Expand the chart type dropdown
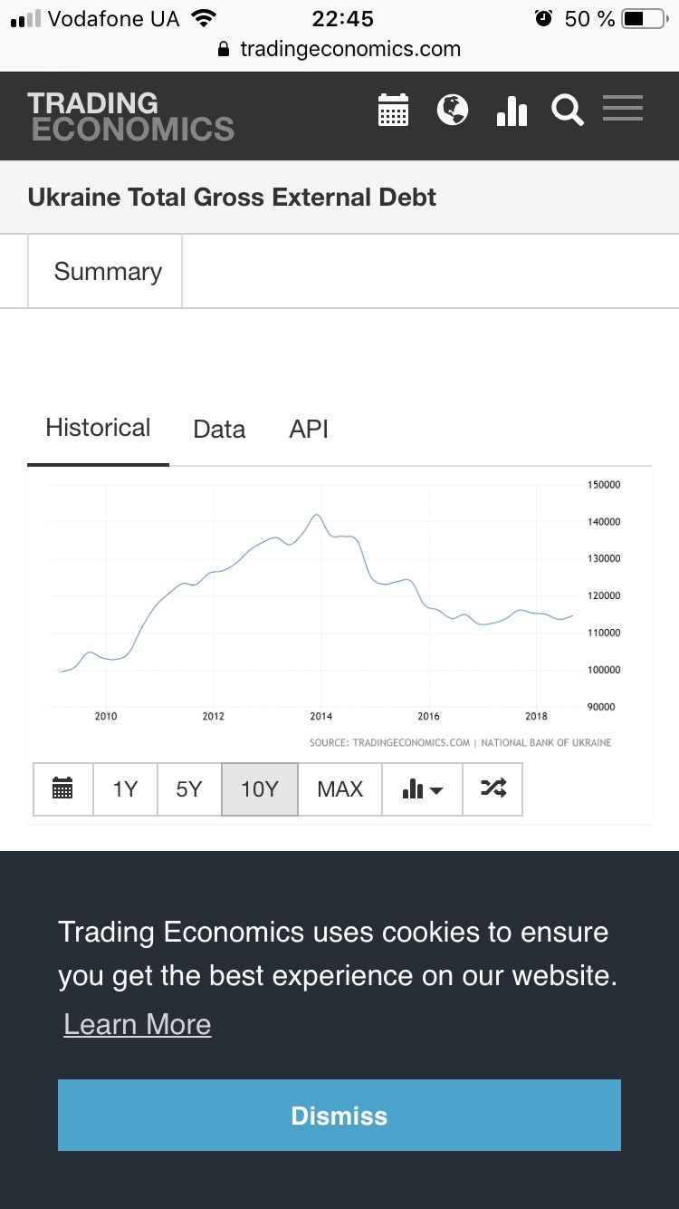The height and width of the screenshot is (1209, 679). (x=423, y=789)
